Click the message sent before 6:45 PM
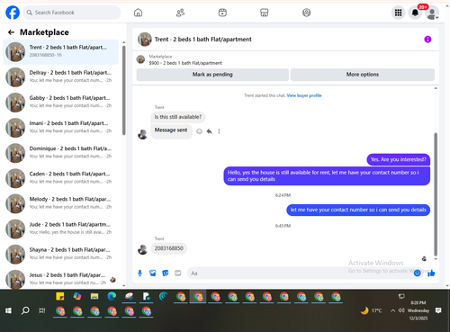The image size is (450, 332). (x=358, y=210)
